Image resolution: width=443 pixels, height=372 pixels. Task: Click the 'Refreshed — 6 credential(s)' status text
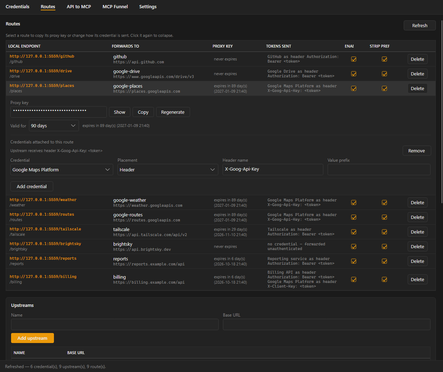click(55, 367)
